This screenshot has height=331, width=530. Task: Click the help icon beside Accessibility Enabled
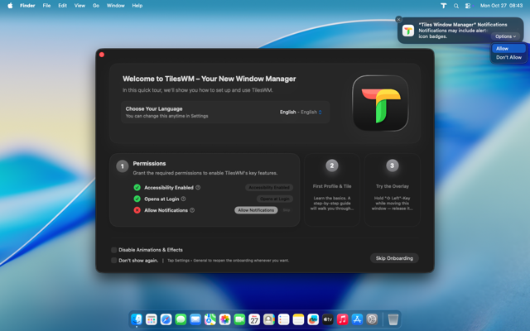(198, 188)
